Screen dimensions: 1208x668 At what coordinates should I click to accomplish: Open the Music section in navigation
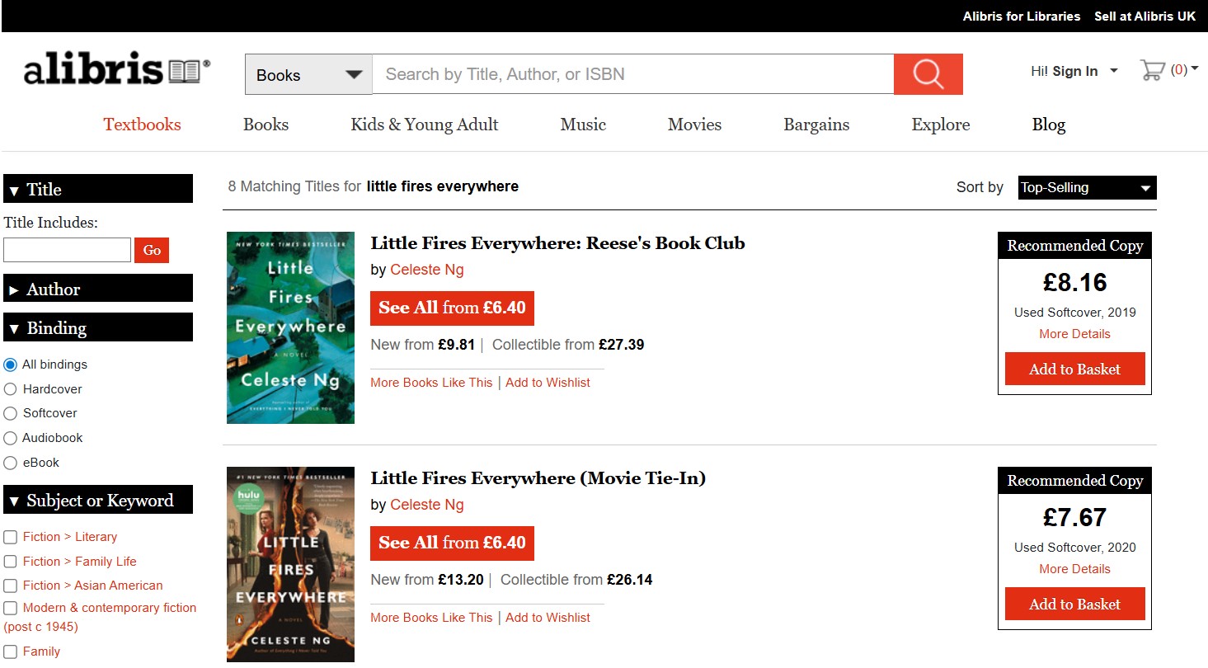point(582,125)
